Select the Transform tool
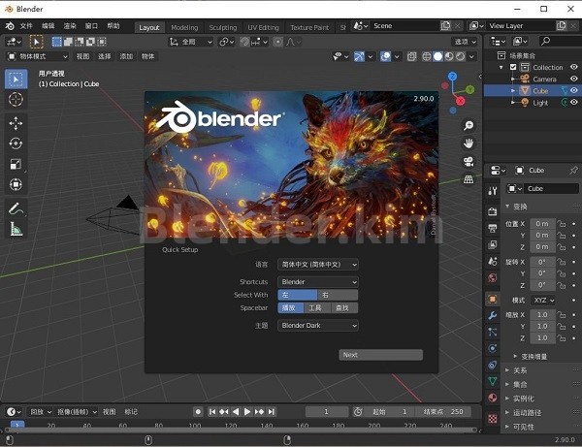 pos(16,184)
